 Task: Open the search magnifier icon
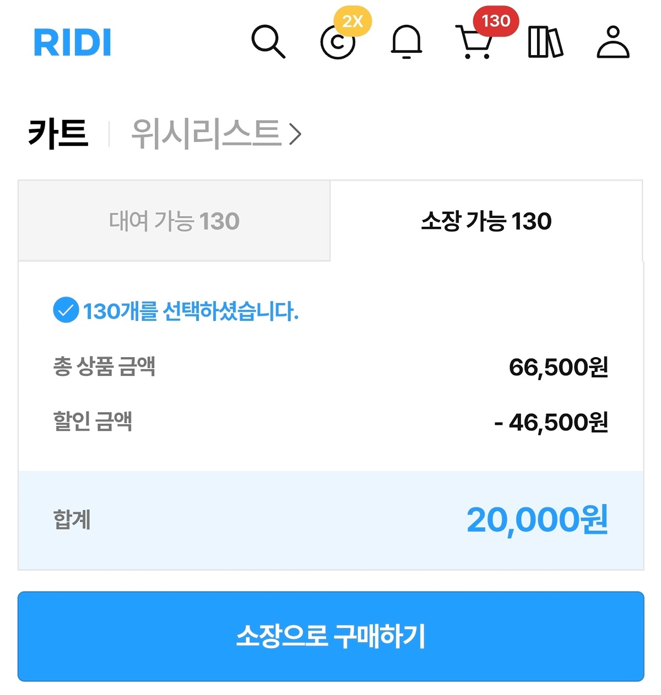point(268,42)
